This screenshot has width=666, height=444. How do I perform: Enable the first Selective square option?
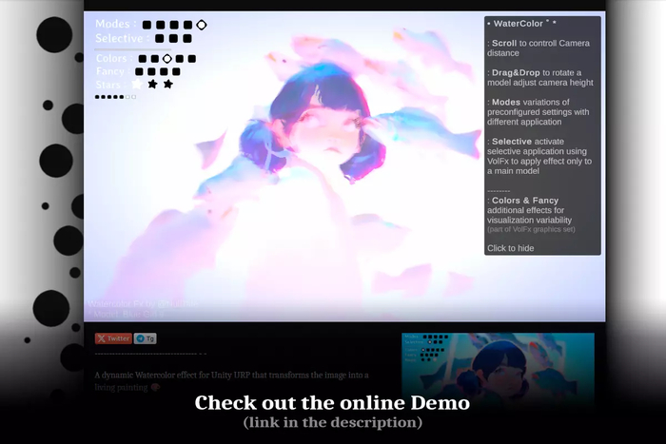tap(159, 39)
